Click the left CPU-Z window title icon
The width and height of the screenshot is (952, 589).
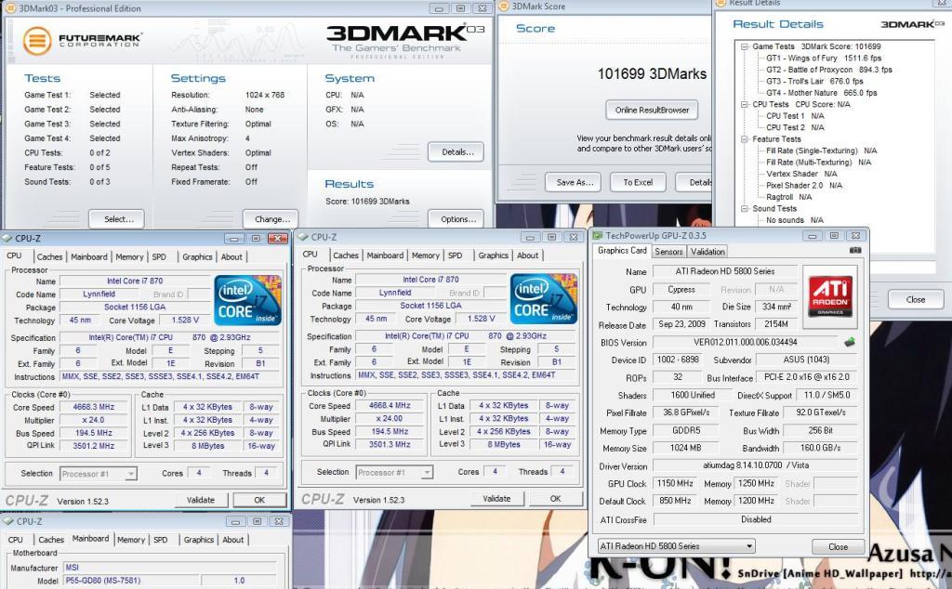pyautogui.click(x=7, y=239)
